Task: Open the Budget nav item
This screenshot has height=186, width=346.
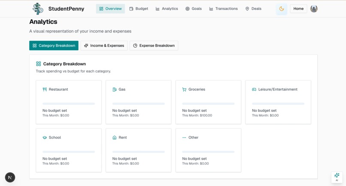Action: (x=139, y=9)
